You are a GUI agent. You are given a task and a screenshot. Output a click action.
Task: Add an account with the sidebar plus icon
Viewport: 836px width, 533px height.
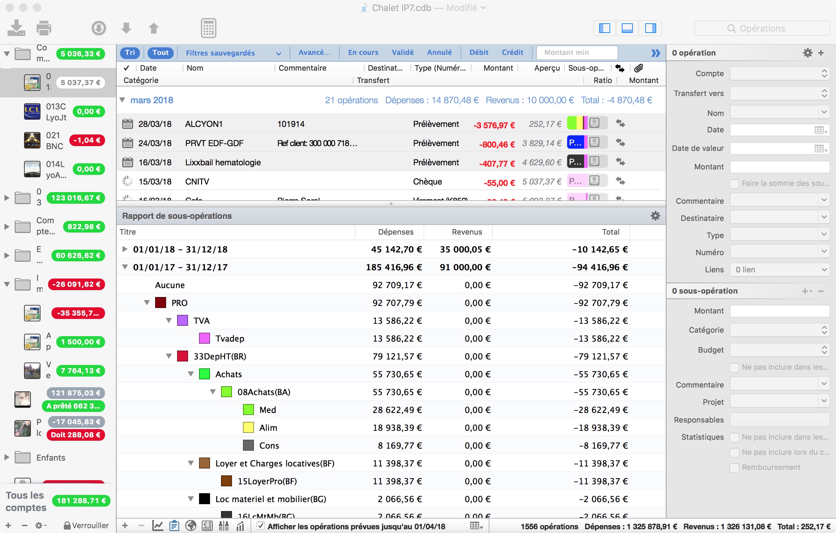tap(9, 525)
